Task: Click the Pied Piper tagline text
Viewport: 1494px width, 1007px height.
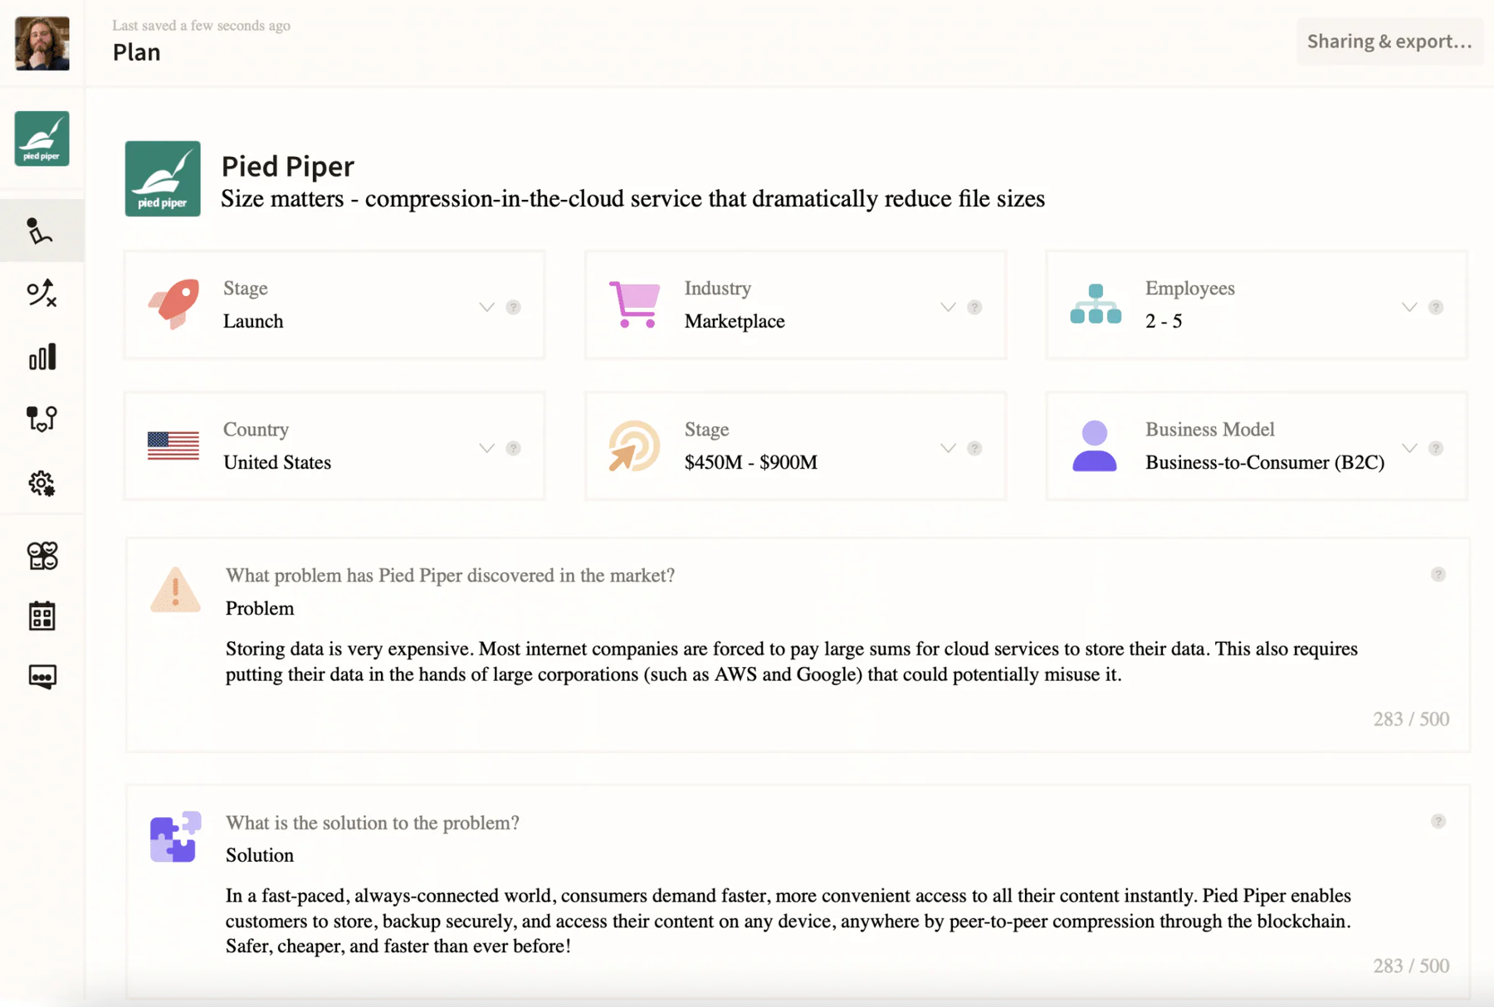Action: [632, 199]
